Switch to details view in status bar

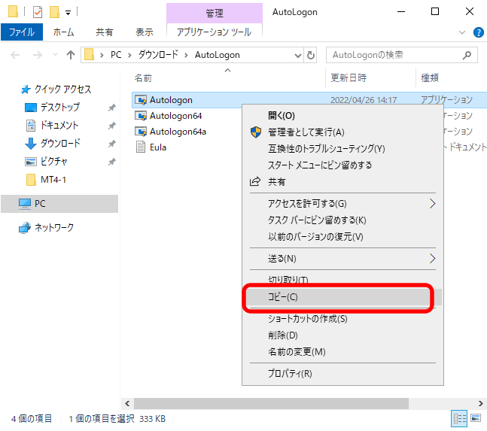tap(459, 418)
